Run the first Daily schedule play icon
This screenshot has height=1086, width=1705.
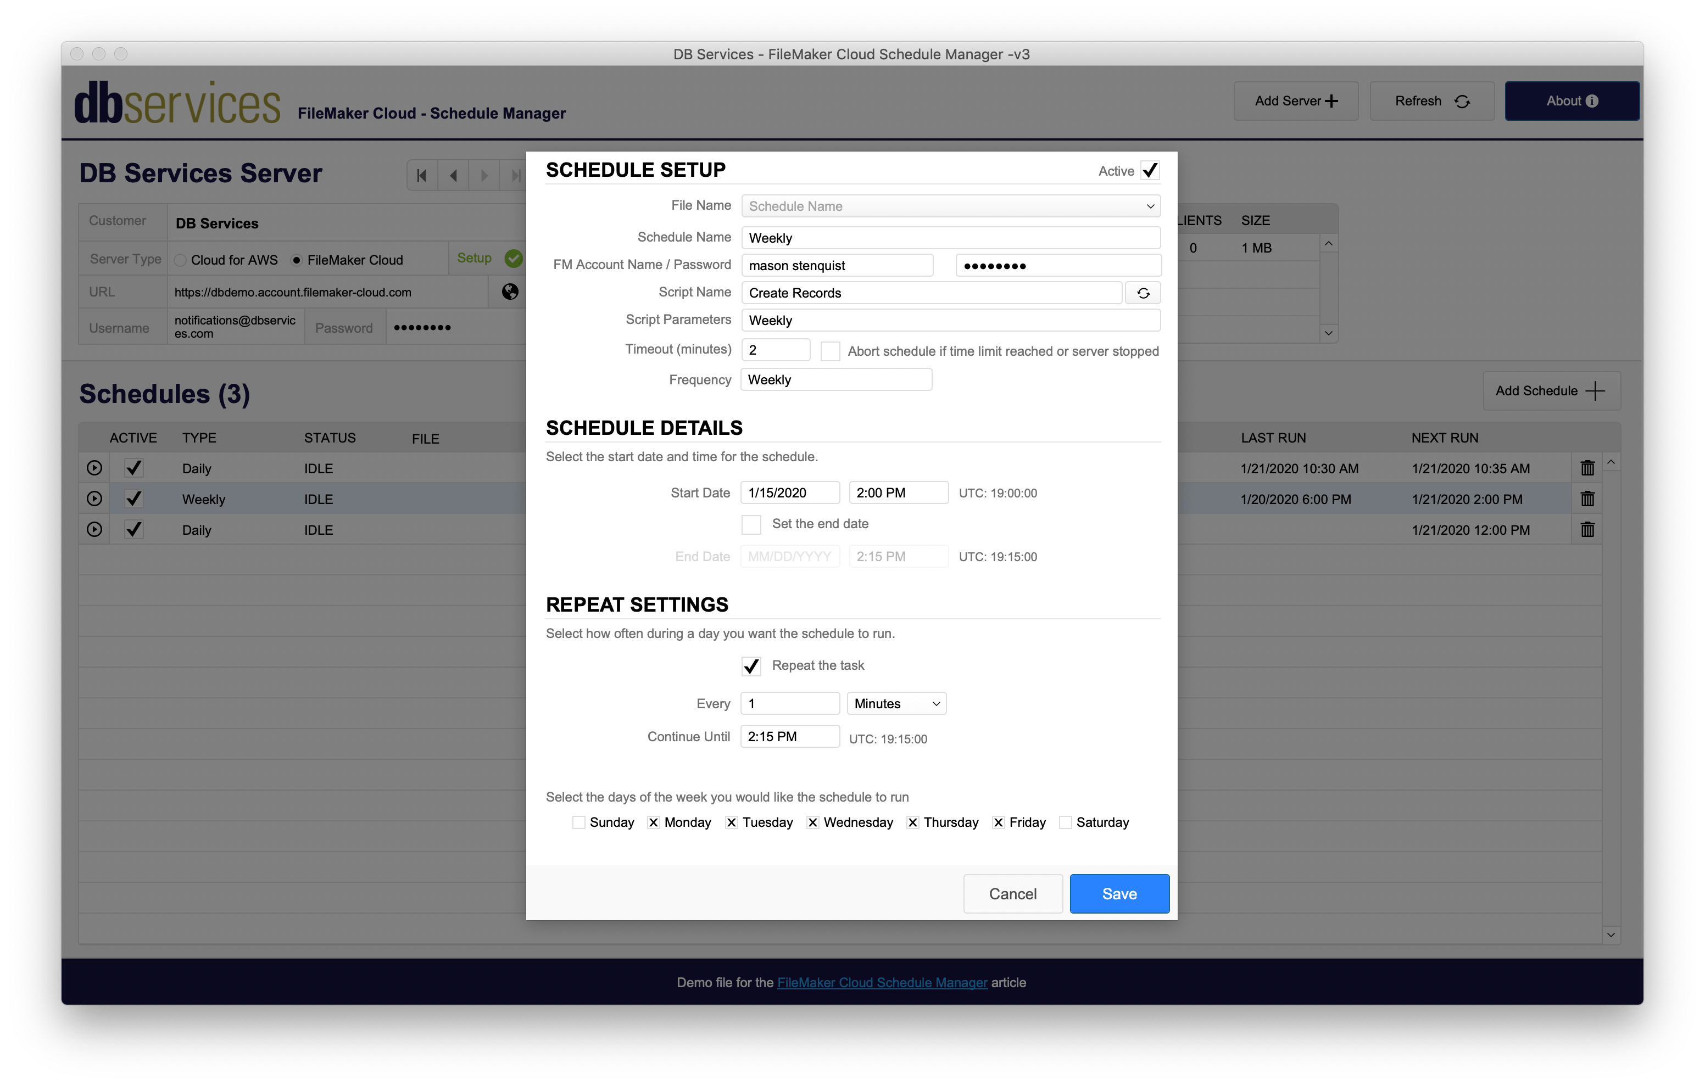94,469
